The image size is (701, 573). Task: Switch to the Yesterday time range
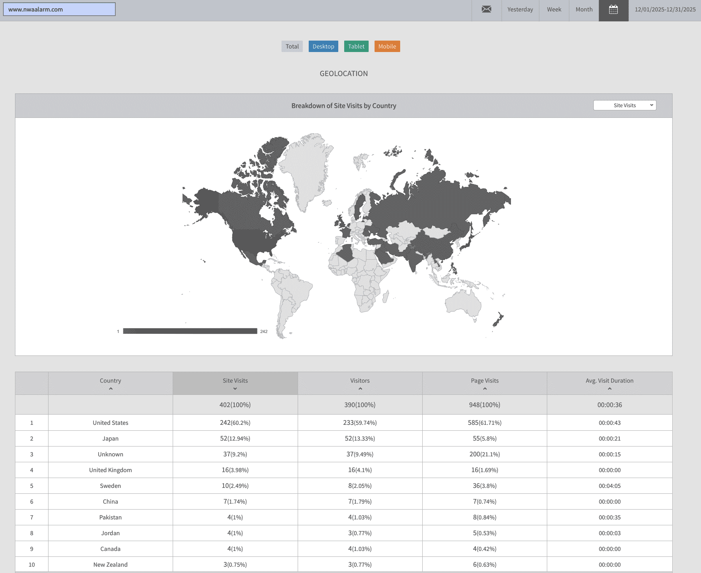(520, 9)
